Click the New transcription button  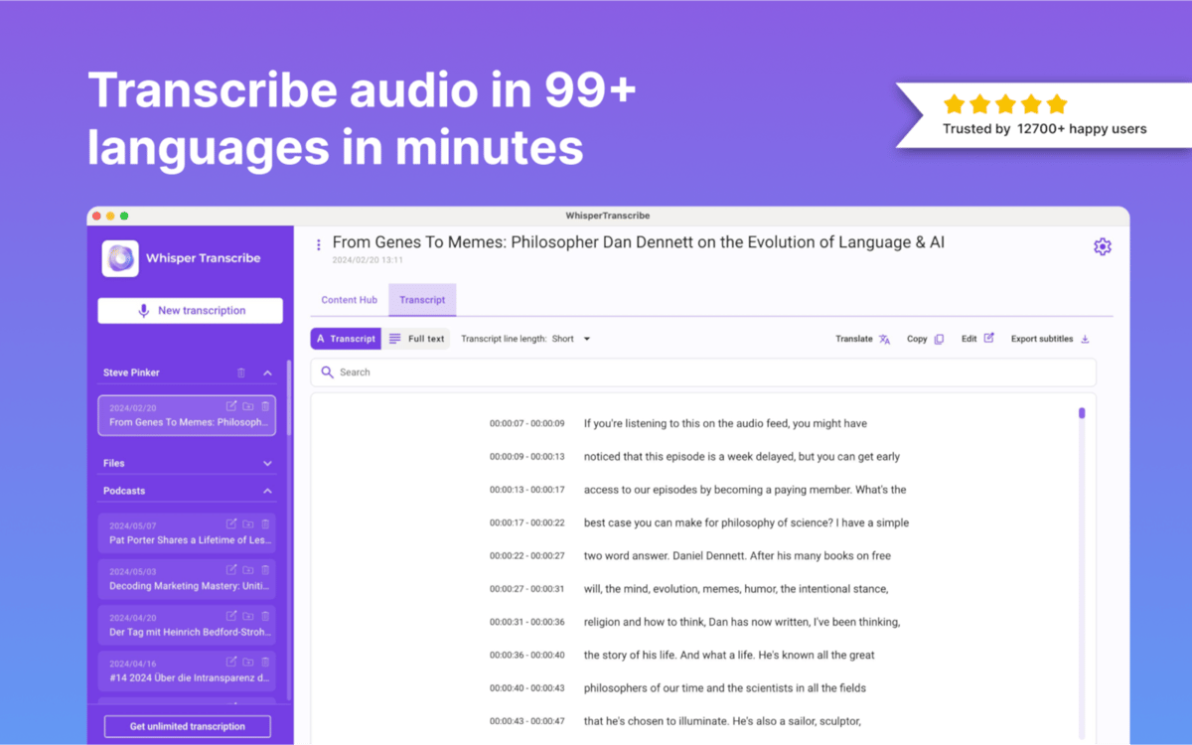[x=190, y=311]
